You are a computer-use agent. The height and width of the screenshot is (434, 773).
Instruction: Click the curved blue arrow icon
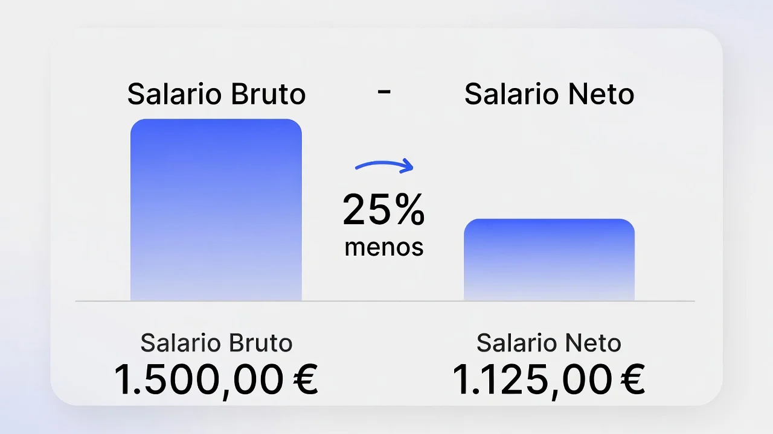point(385,165)
